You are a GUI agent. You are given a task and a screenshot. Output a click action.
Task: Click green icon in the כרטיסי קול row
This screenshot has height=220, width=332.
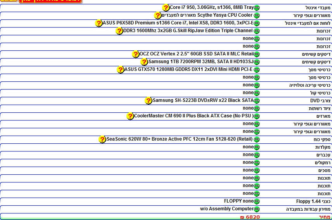[x=257, y=93]
